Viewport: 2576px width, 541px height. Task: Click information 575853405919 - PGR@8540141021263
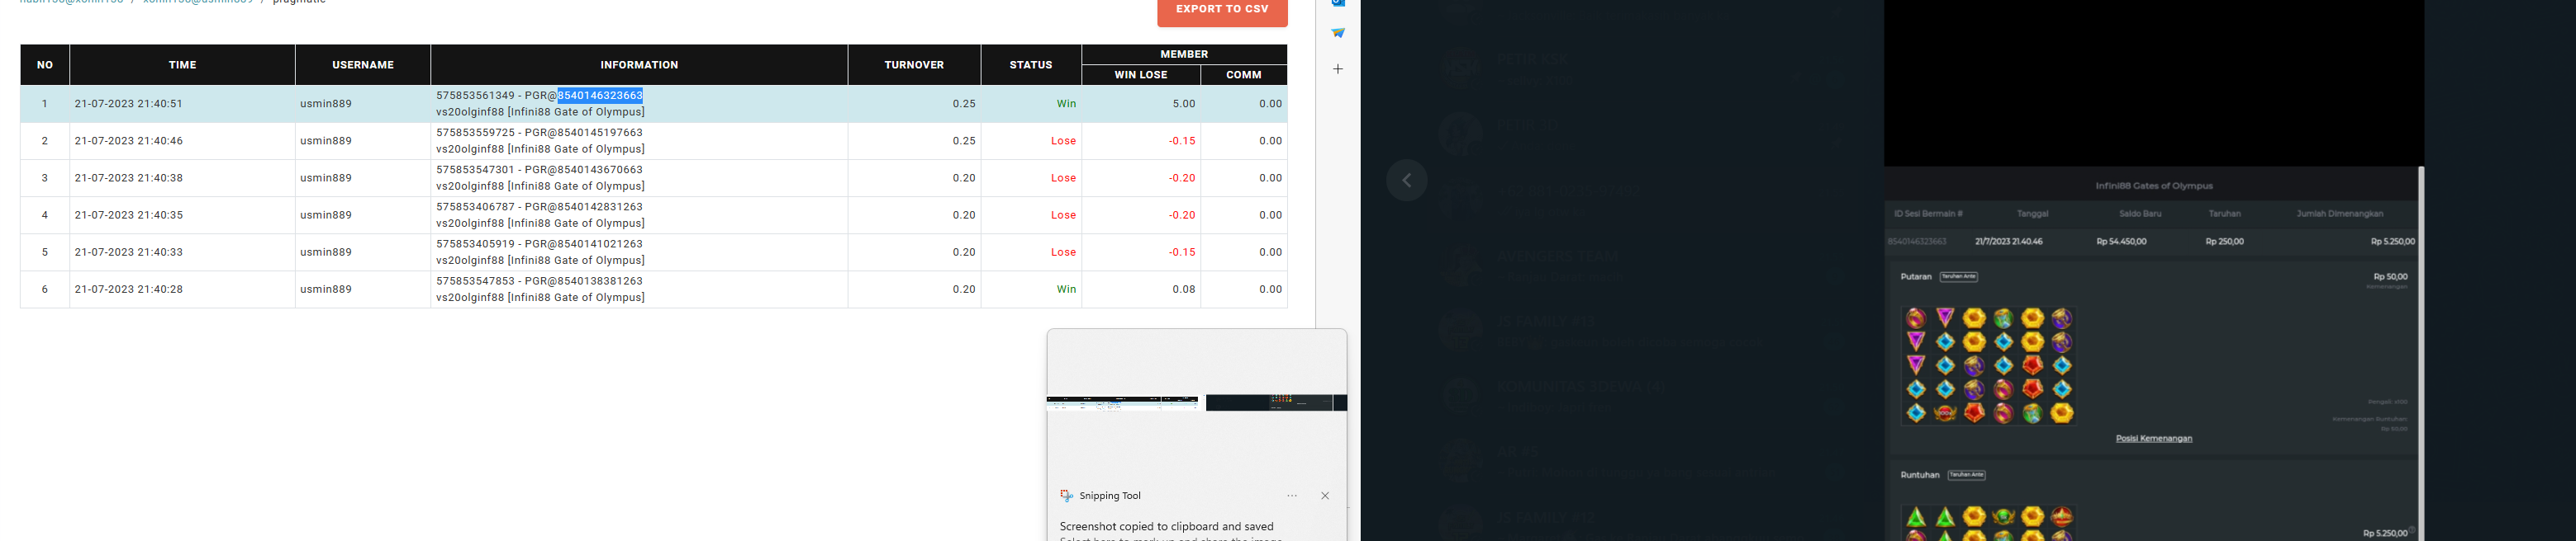pyautogui.click(x=539, y=243)
